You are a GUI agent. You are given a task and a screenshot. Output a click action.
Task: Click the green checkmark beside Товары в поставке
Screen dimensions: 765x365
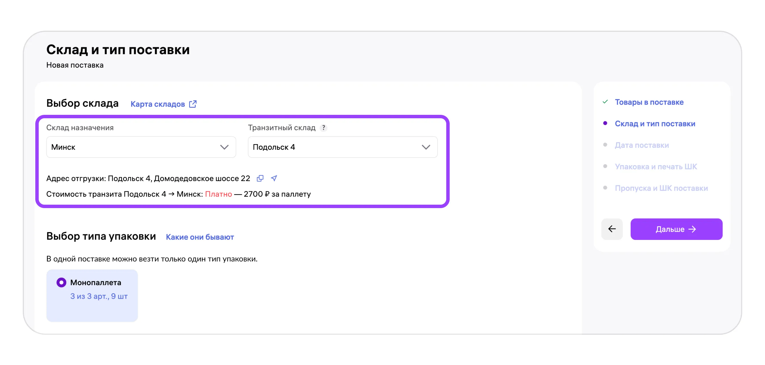[605, 102]
